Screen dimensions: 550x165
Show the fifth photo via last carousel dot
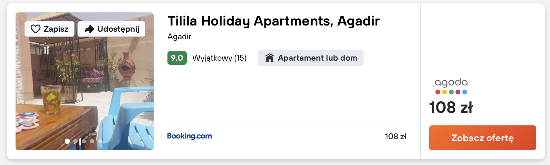coord(100,141)
